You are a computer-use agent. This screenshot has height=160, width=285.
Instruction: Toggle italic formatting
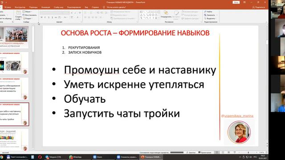coord(45,17)
